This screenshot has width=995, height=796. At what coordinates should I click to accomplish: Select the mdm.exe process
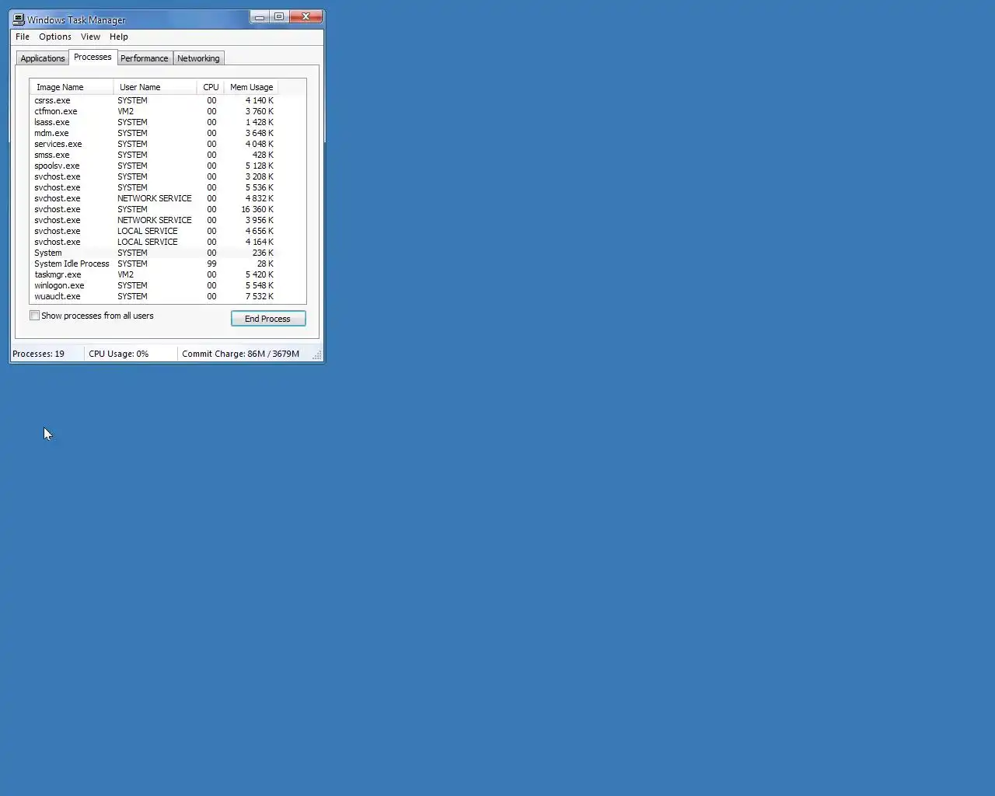[153, 133]
